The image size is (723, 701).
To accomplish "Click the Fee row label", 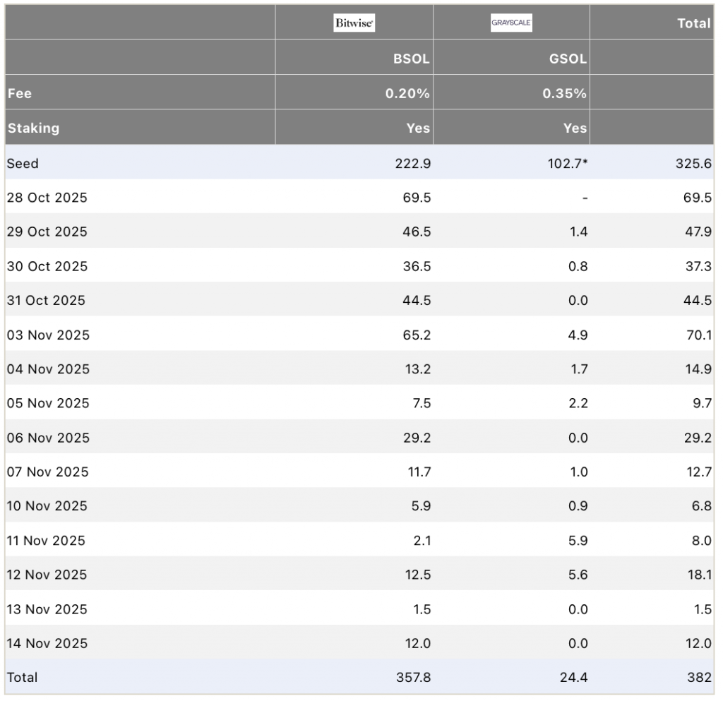I will [x=20, y=93].
